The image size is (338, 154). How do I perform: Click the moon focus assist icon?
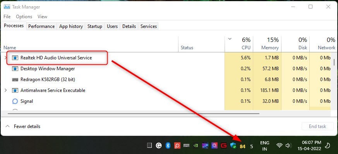point(327,145)
